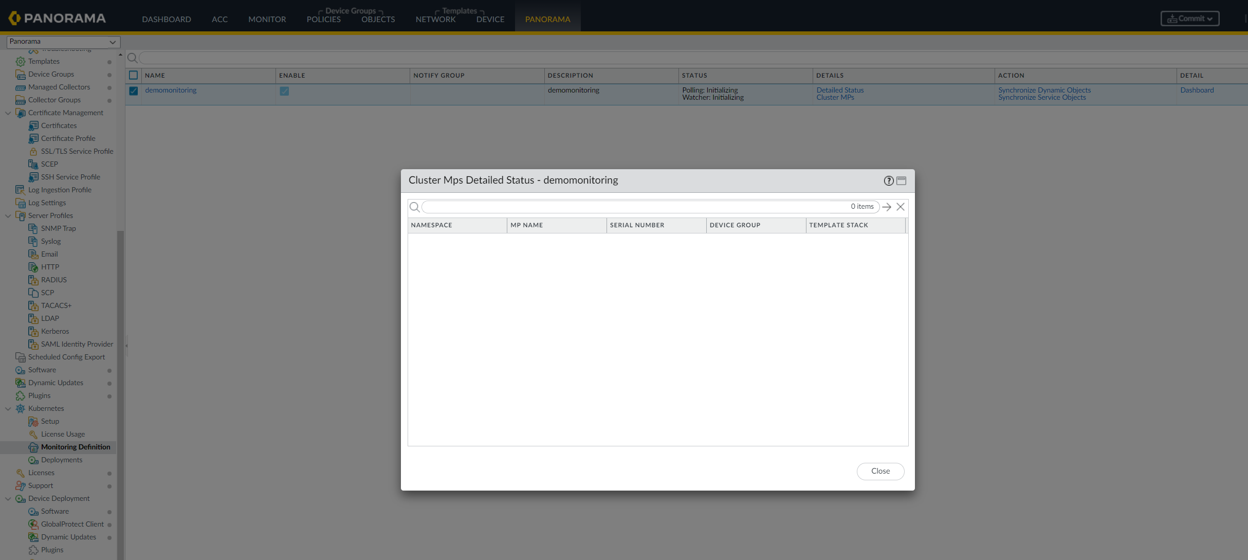This screenshot has width=1248, height=560.
Task: Check the select-all checkbox in table header
Action: (x=134, y=75)
